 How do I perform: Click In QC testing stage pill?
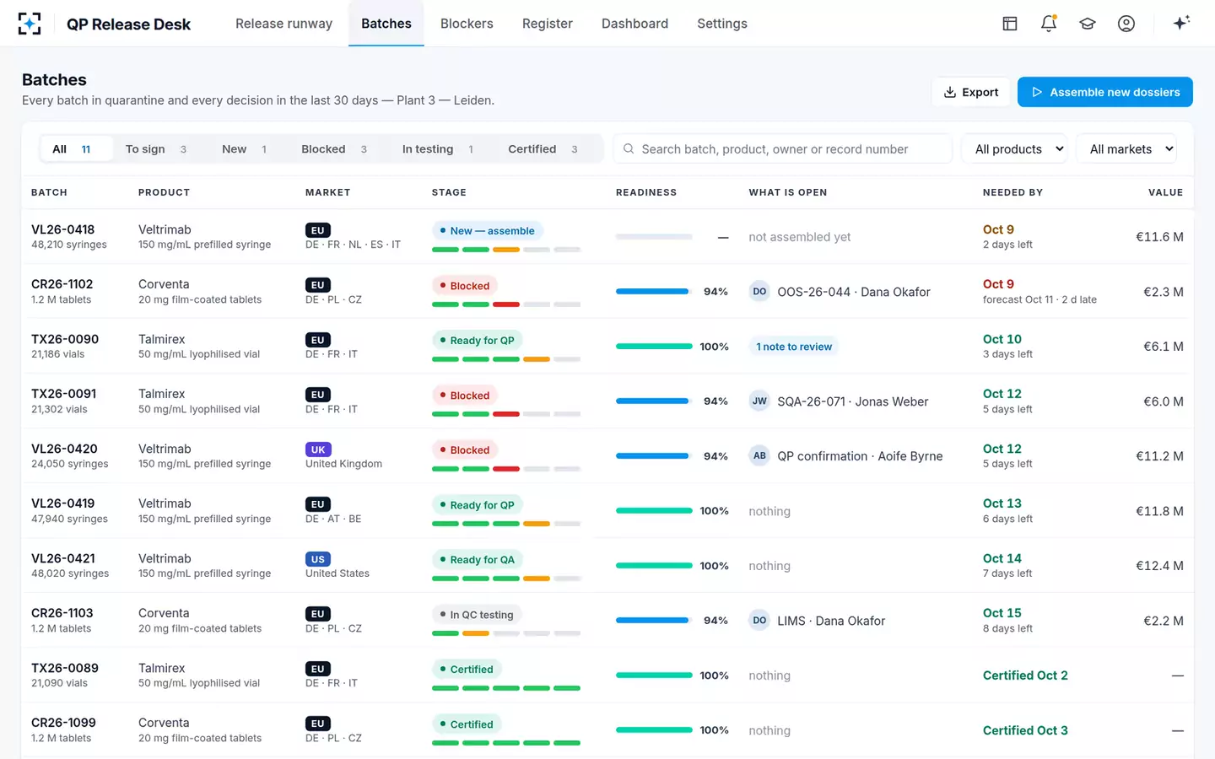(477, 614)
